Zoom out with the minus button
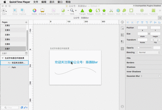The image size is (162, 110). tap(68, 10)
